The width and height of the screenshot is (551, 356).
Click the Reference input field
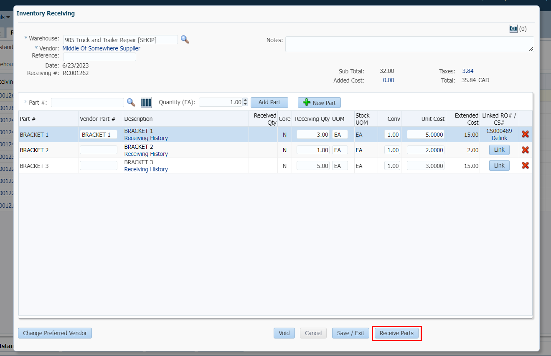(99, 57)
